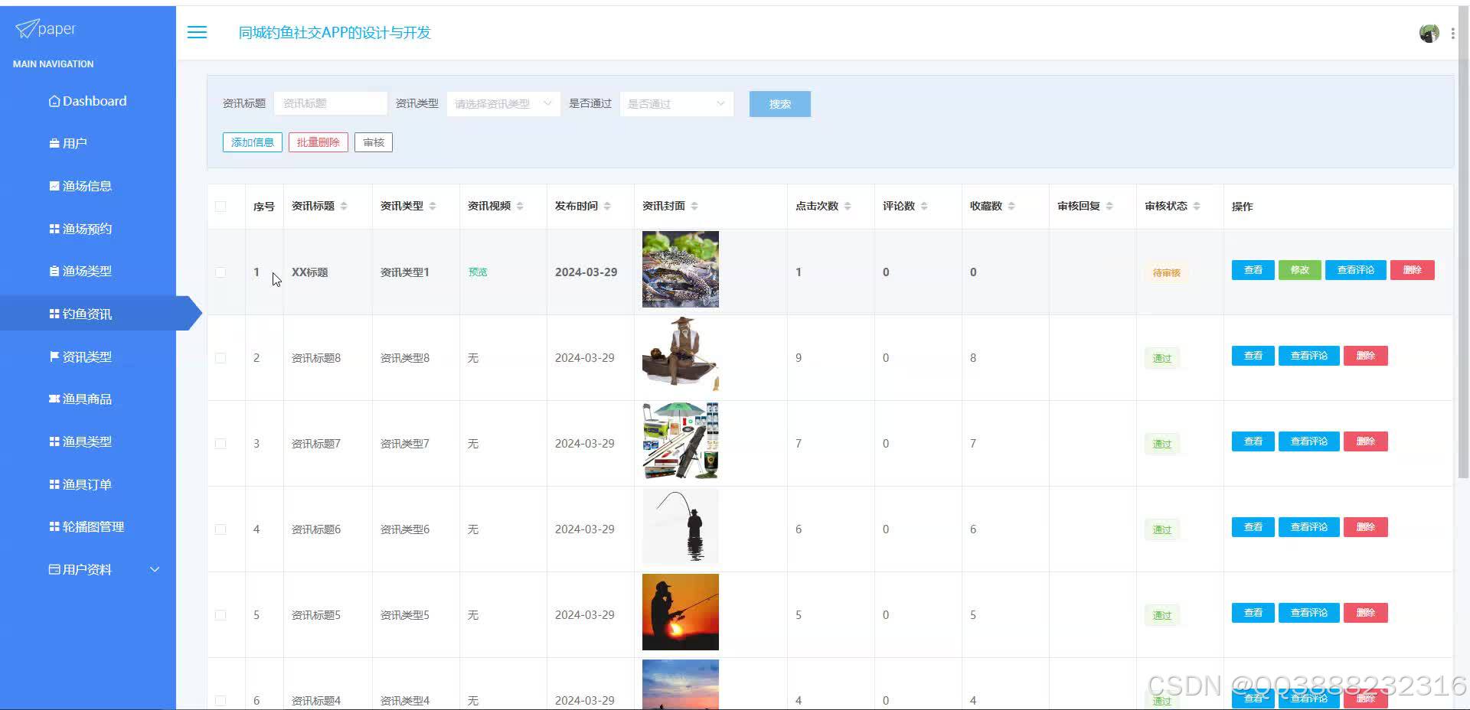Open the 资讯类型 filter dropdown

pyautogui.click(x=503, y=104)
